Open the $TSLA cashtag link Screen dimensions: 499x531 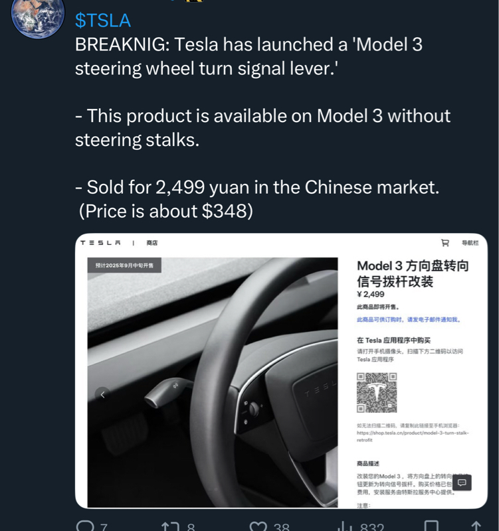pyautogui.click(x=103, y=21)
